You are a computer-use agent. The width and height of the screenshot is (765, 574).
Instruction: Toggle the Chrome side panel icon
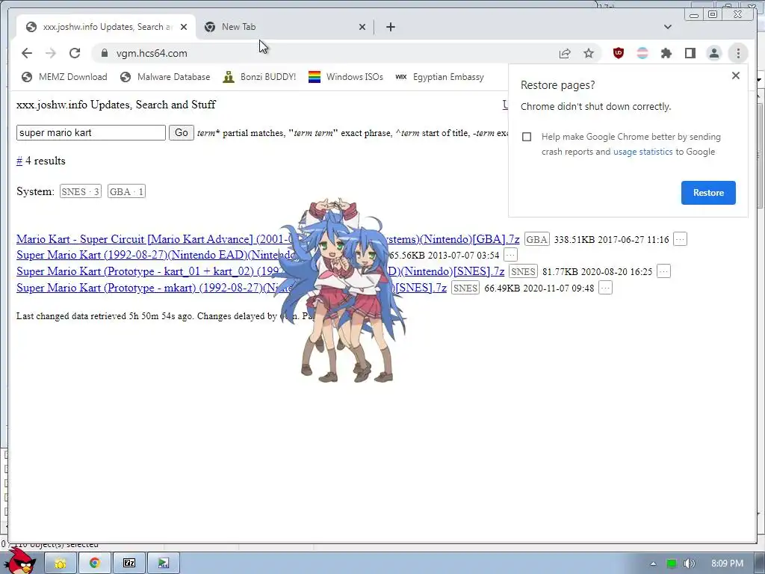690,53
